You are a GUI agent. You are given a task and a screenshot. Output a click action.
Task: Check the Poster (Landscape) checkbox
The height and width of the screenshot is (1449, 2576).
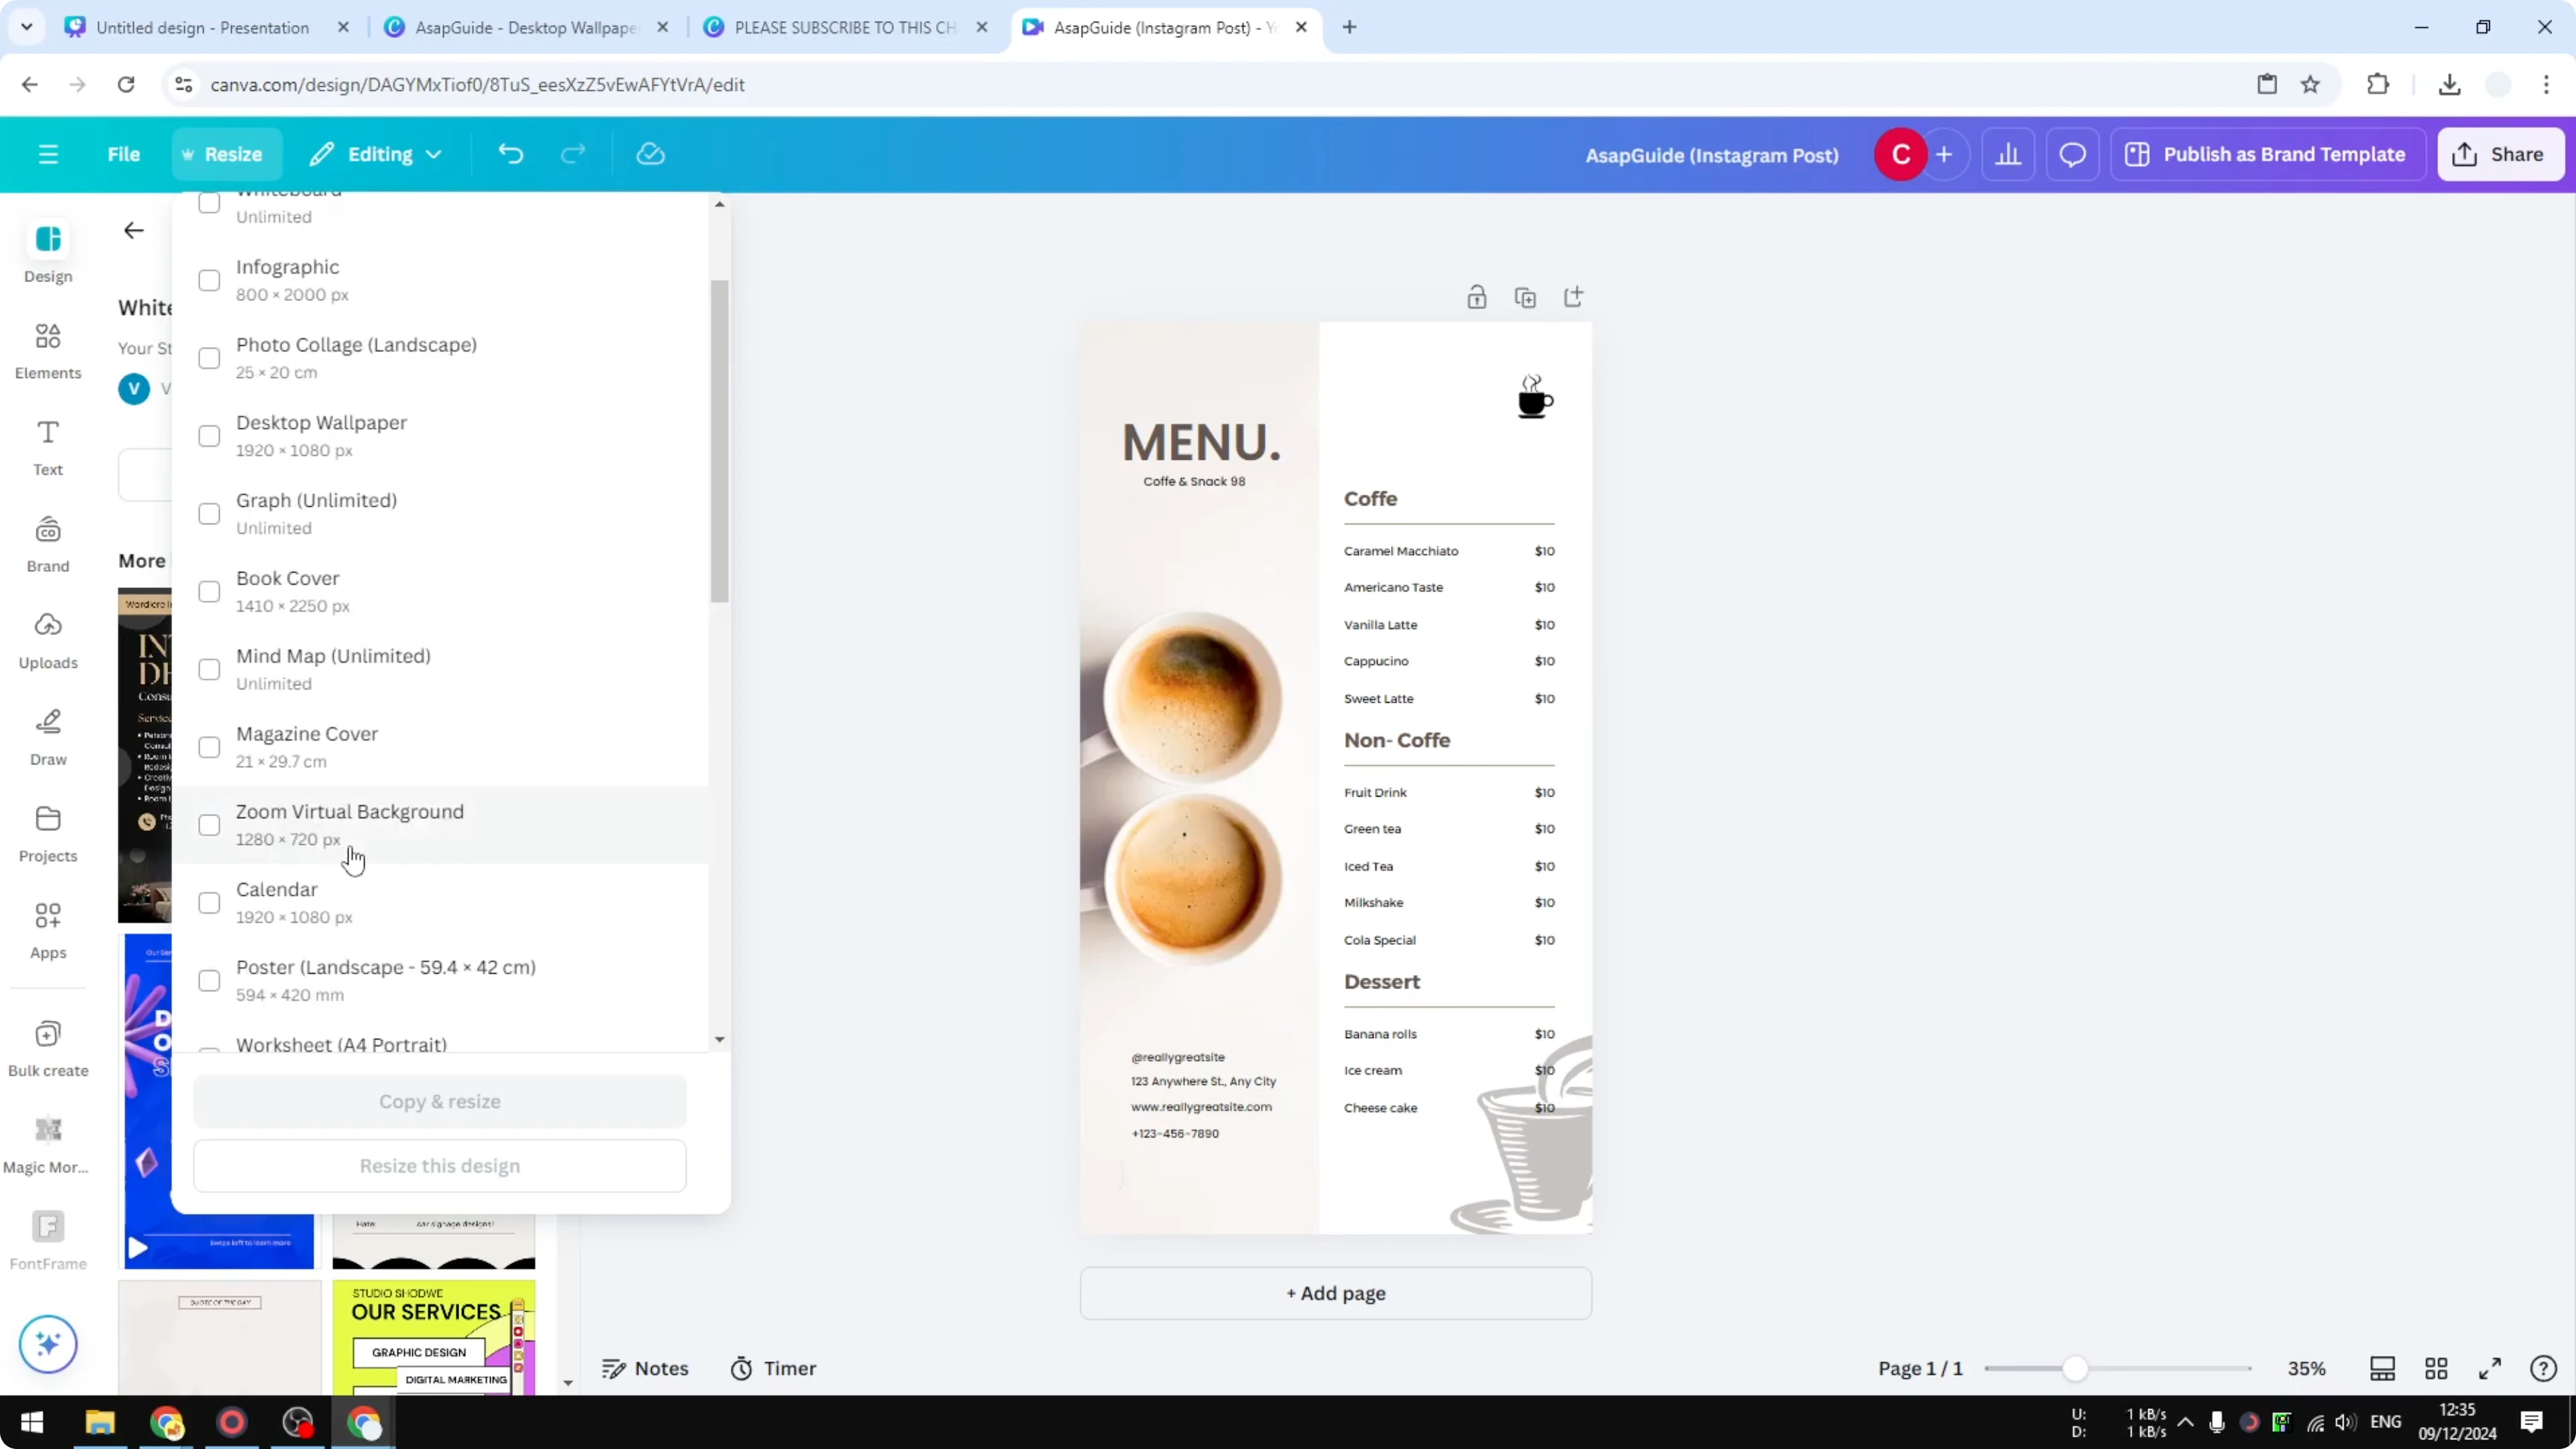coord(209,981)
